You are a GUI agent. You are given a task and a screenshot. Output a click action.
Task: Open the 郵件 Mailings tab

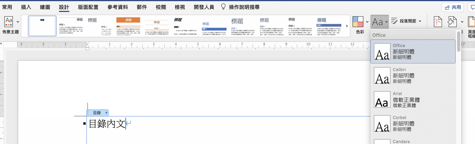[x=142, y=7]
